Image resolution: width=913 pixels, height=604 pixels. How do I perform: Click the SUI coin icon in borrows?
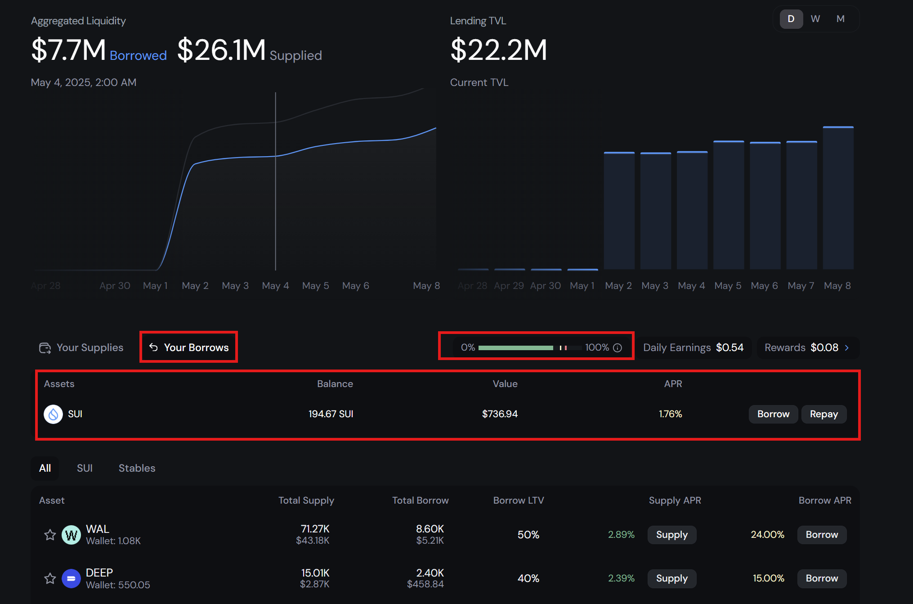pos(53,414)
